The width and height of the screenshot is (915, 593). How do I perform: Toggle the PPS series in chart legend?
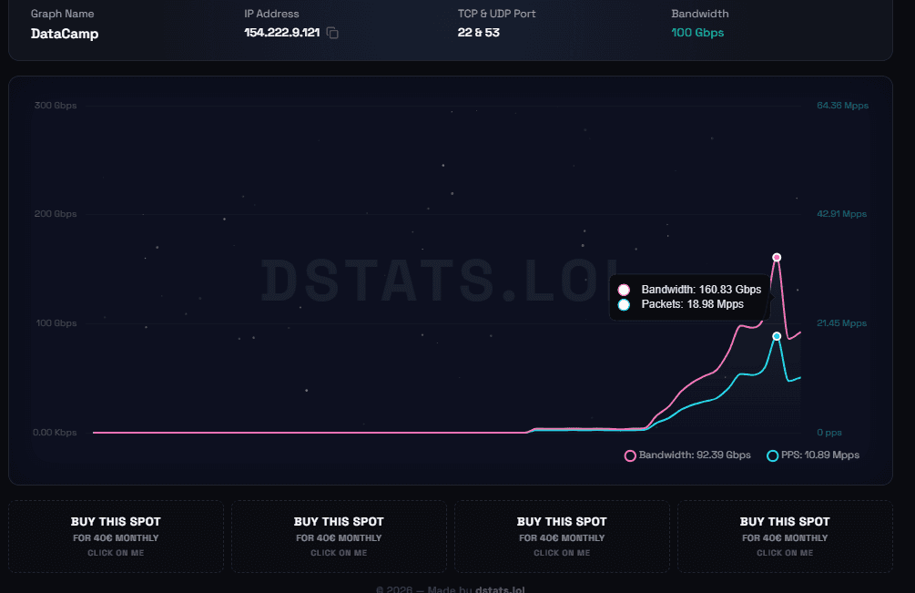813,455
